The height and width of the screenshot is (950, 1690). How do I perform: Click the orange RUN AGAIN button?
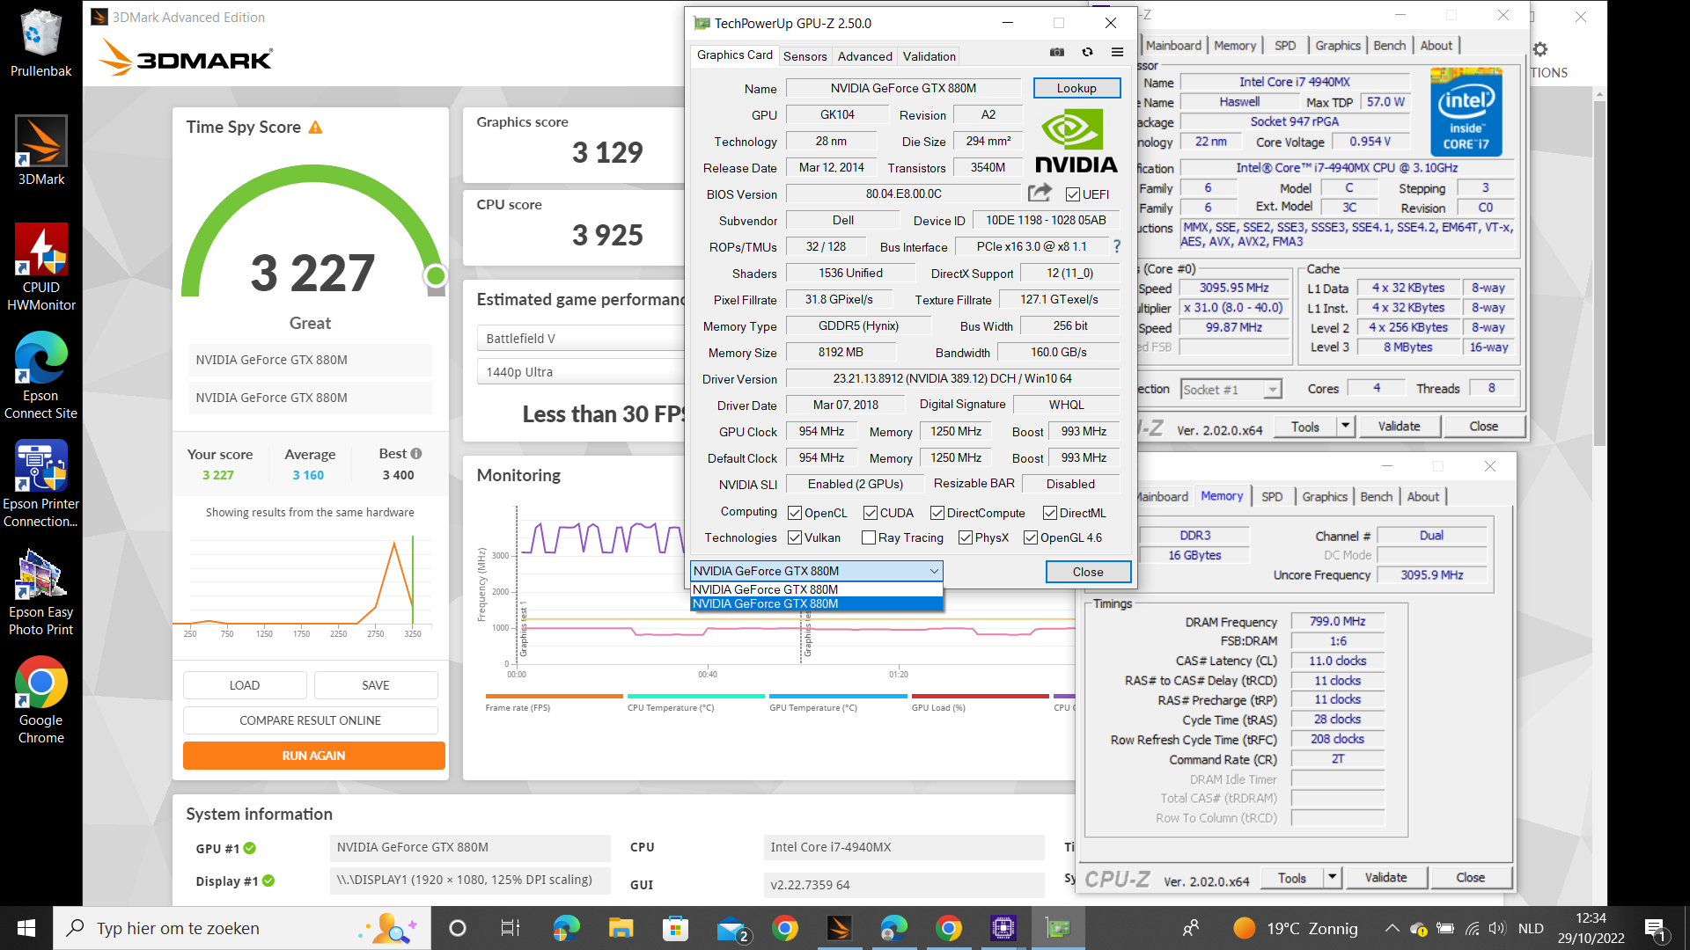click(x=313, y=756)
